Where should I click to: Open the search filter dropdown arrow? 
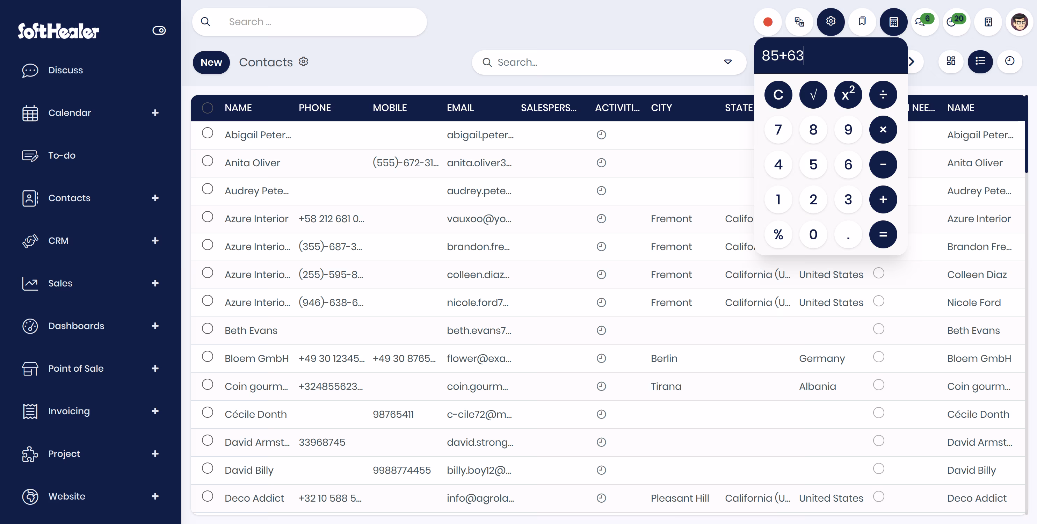pyautogui.click(x=728, y=62)
